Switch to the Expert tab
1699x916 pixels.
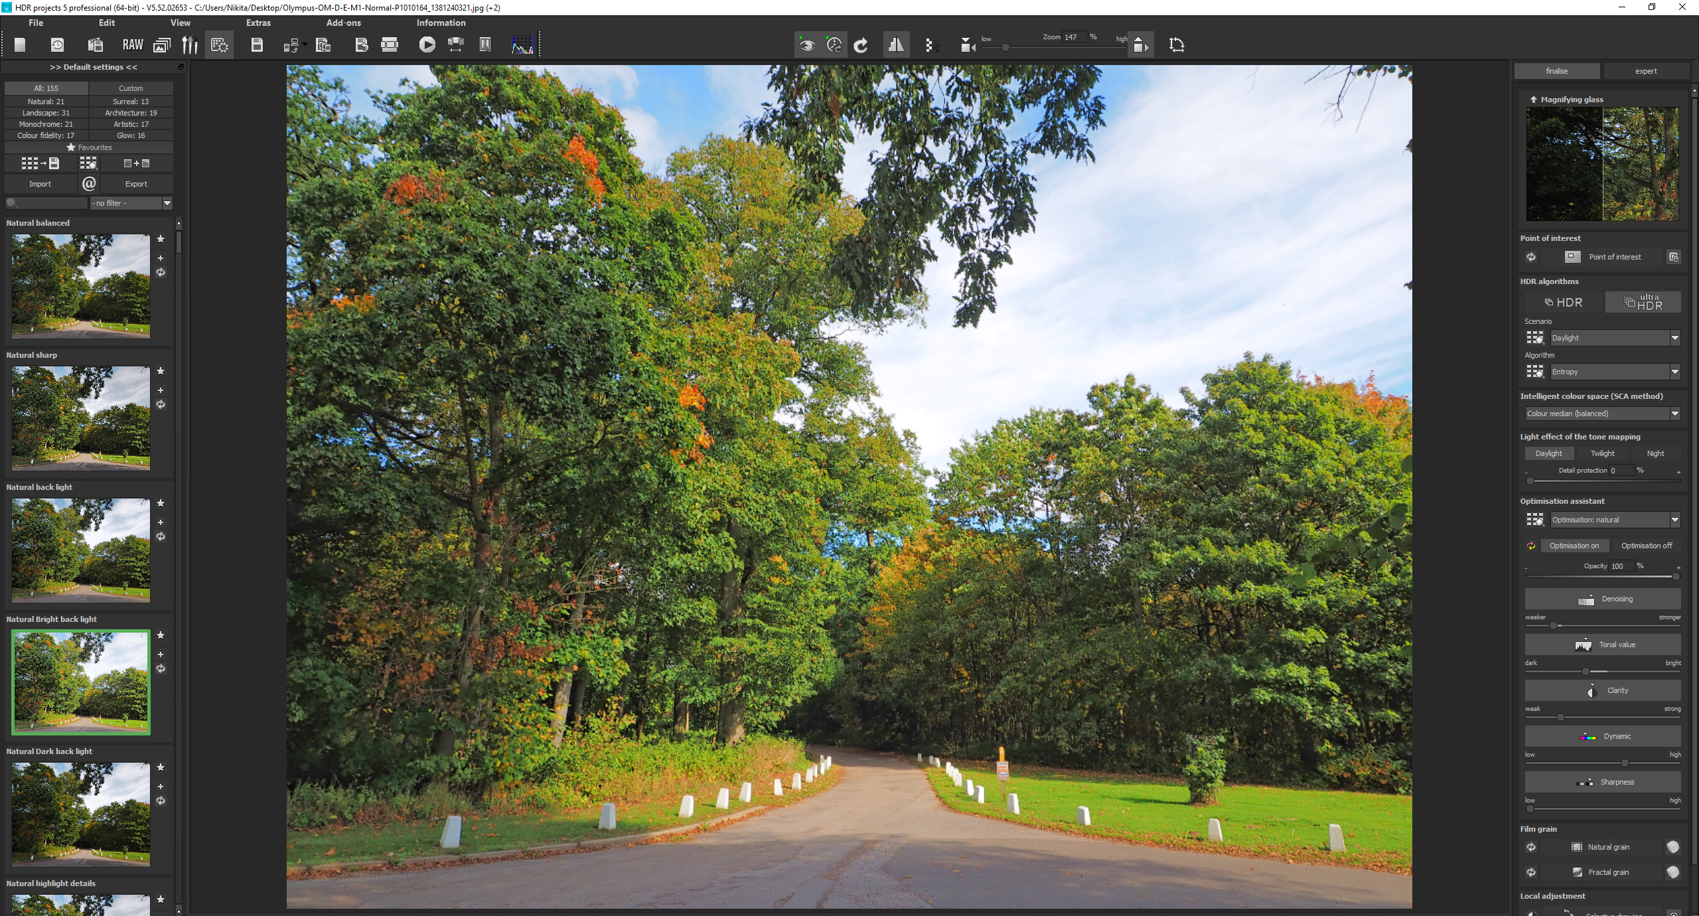(x=1646, y=70)
